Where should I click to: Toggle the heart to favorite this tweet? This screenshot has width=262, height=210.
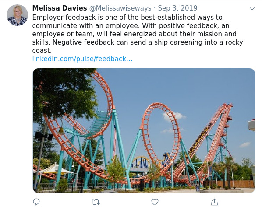155,202
